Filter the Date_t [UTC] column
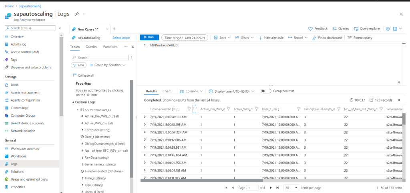This screenshot has height=193, width=410. pos(299,109)
